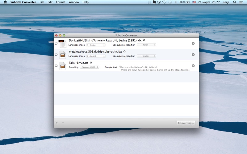Remove the Donizetti L'Elisir d'Amore file

pos(193,43)
